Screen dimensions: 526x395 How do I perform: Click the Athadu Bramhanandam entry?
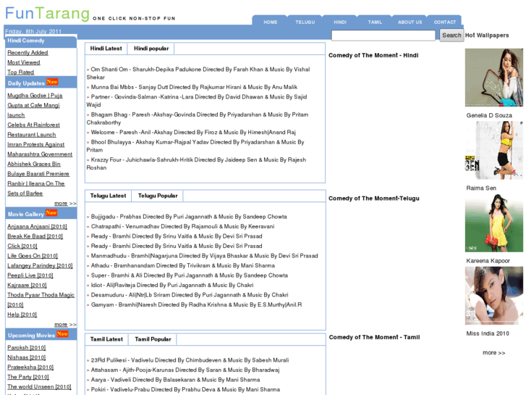pos(183,265)
